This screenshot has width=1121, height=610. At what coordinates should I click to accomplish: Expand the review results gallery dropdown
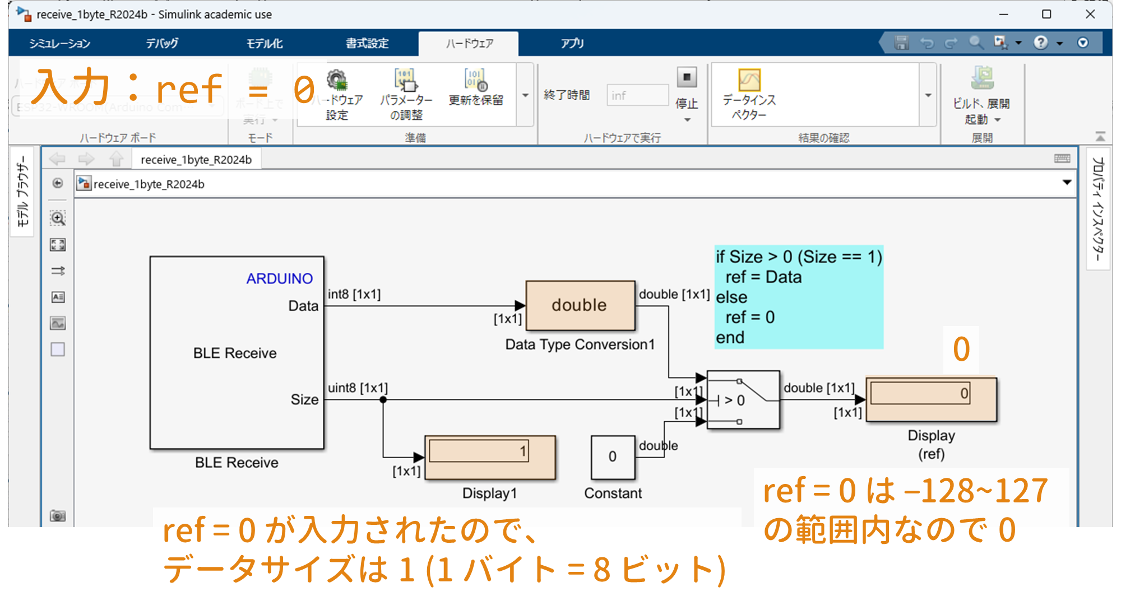928,95
